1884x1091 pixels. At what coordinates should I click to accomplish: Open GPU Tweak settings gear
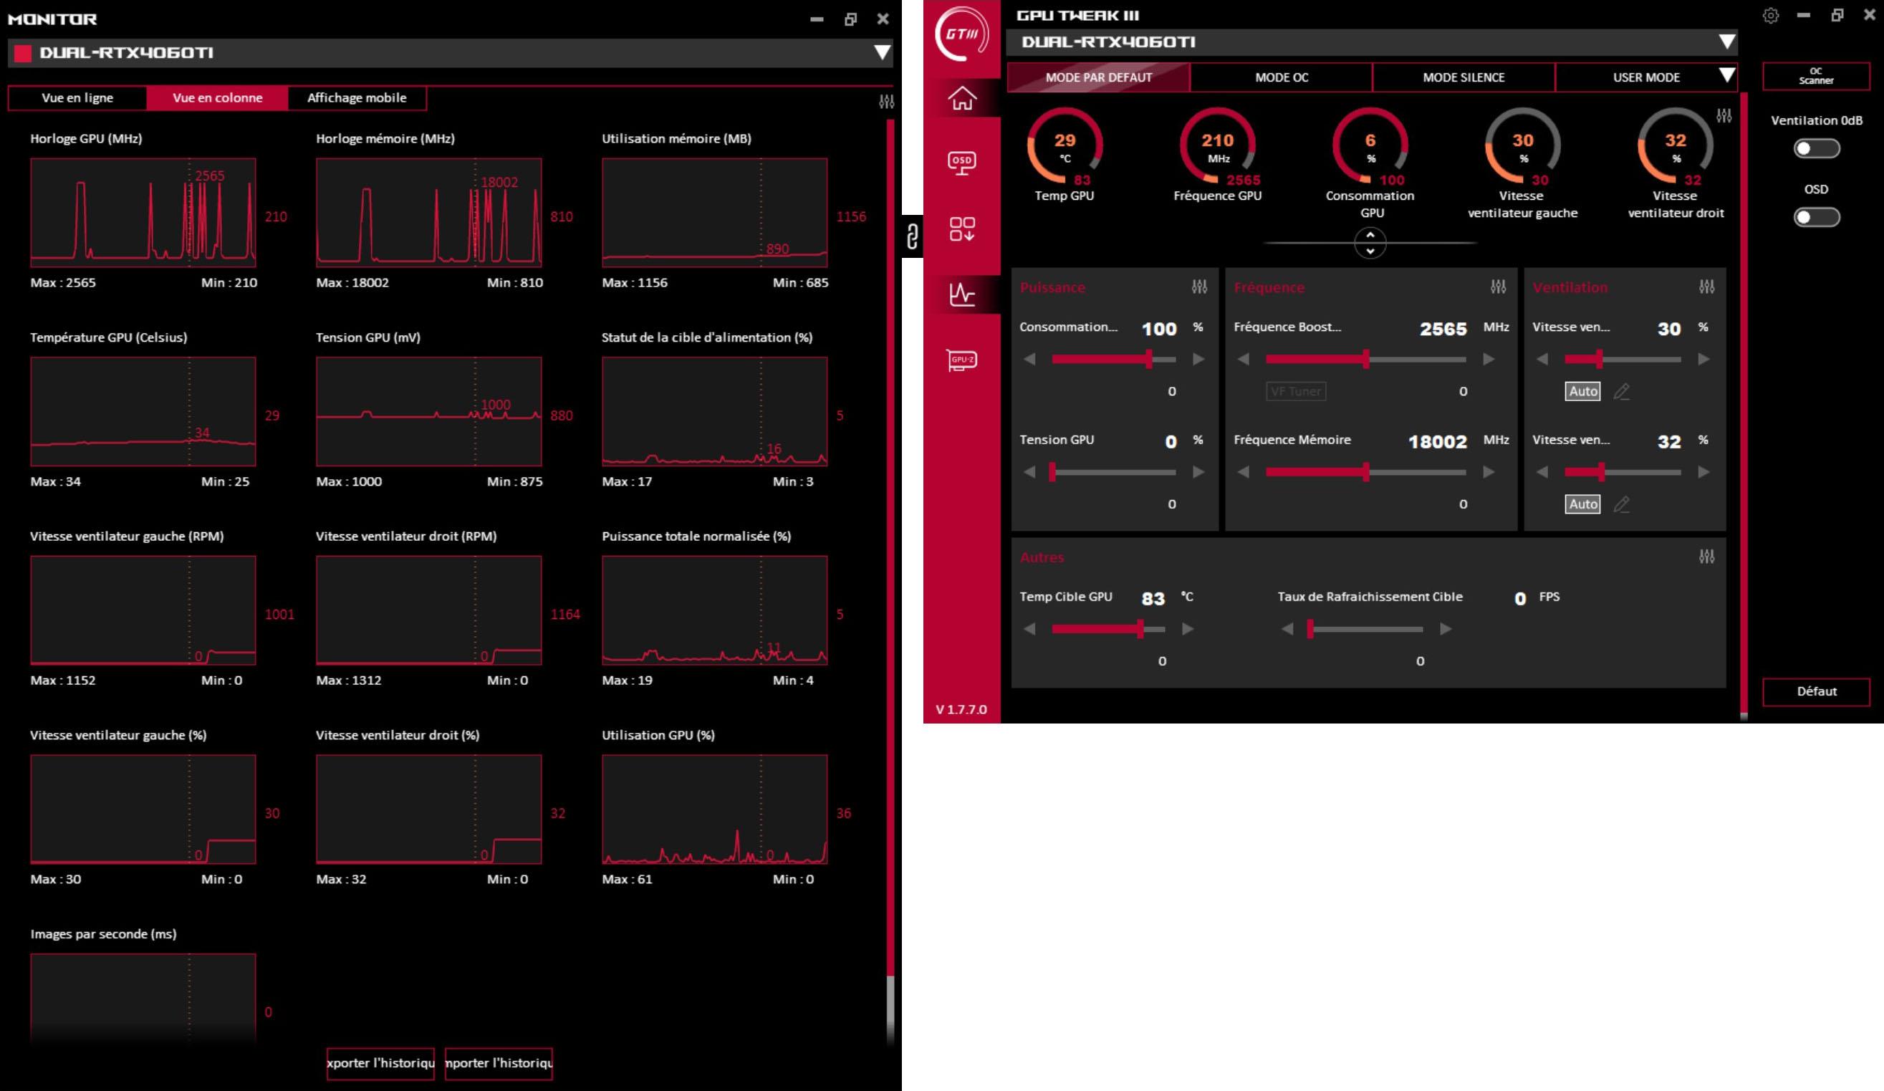(1770, 15)
